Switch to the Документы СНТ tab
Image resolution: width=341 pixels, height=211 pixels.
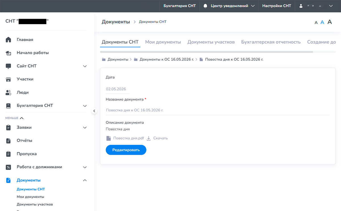pyautogui.click(x=120, y=42)
